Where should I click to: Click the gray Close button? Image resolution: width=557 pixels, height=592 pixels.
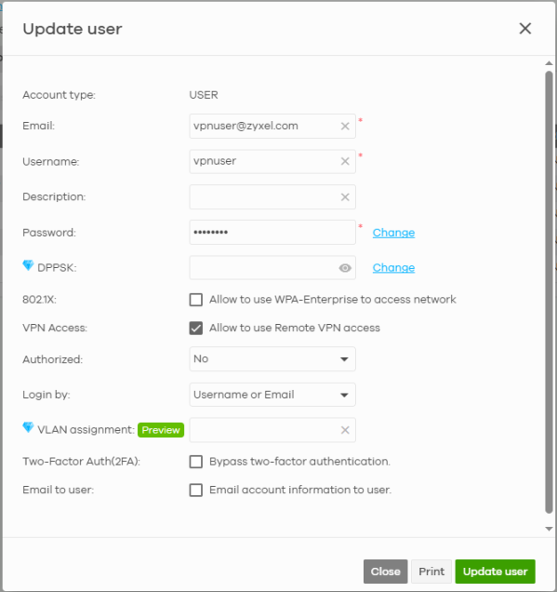[x=385, y=572]
